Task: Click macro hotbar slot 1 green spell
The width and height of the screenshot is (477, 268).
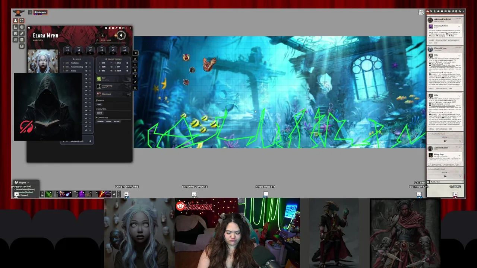Action: (x=48, y=194)
